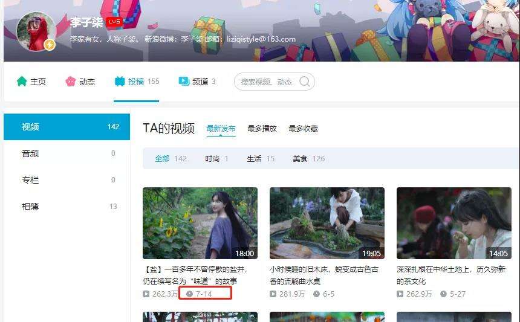Open the 小时候睡的旧木床 video title link

(324, 275)
